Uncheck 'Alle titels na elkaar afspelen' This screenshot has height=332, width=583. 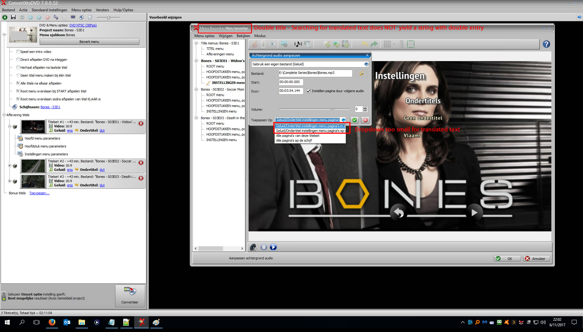(x=18, y=83)
